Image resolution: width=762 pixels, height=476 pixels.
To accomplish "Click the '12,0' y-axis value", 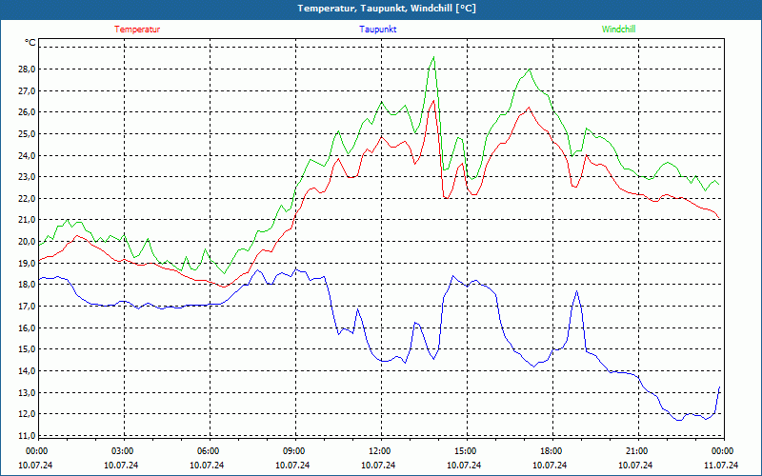I will [27, 414].
